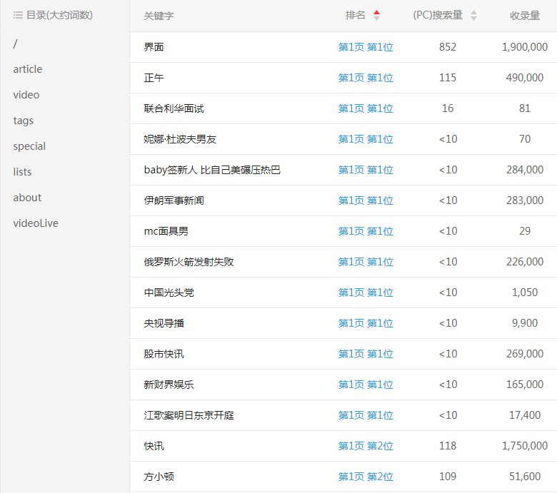
Task: Click the 收录量 column header
Action: point(525,16)
